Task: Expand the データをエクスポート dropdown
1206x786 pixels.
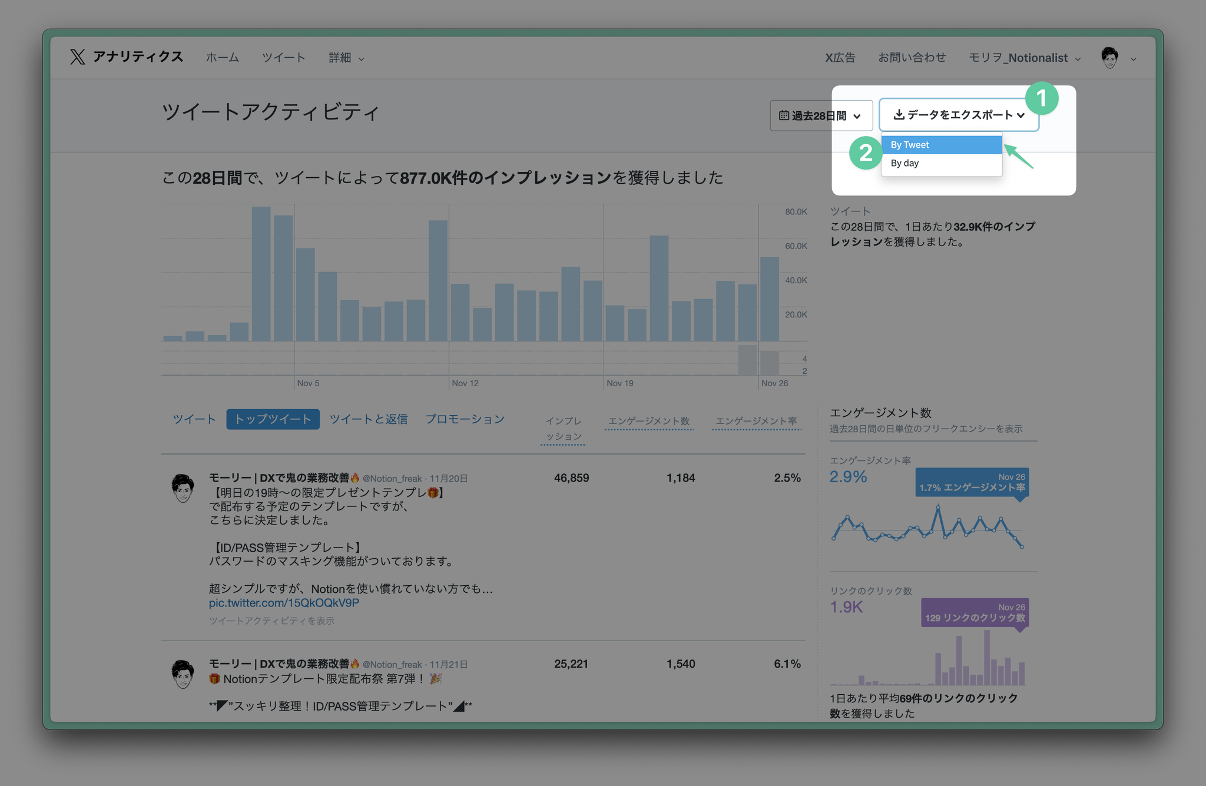Action: tap(959, 115)
